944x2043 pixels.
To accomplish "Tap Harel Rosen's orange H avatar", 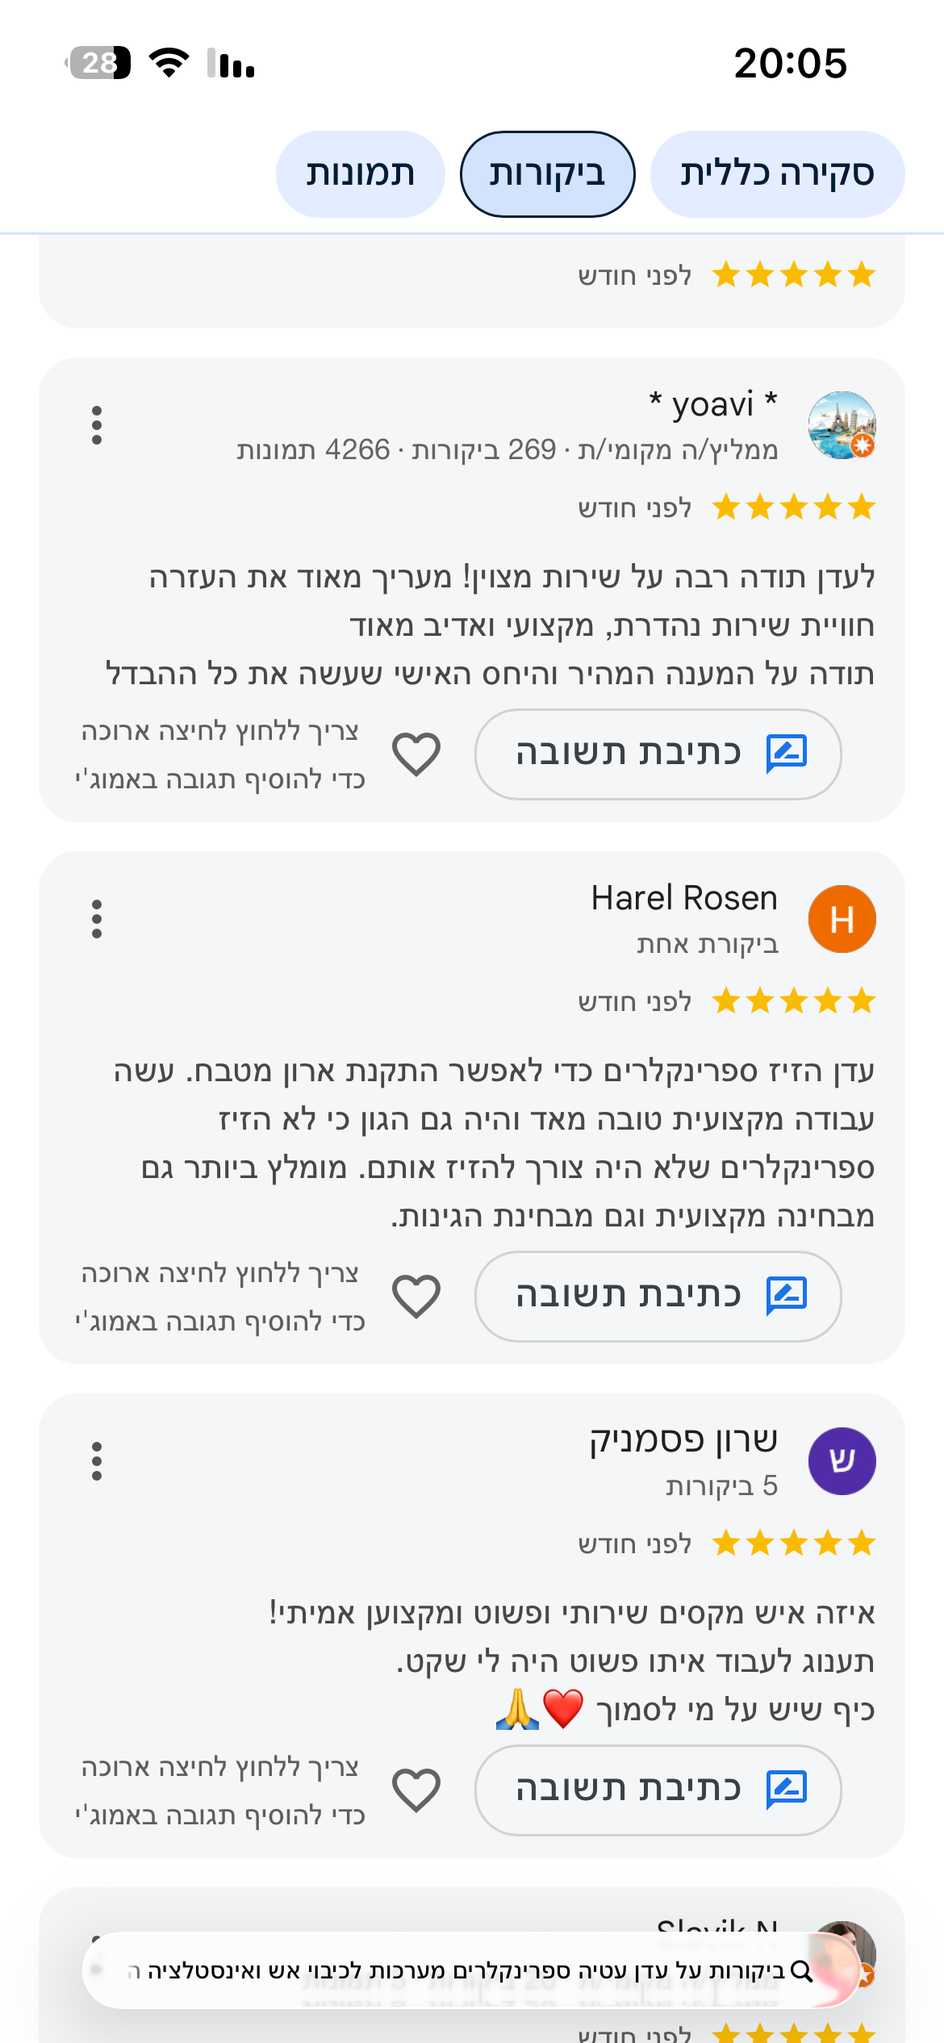I will coord(842,919).
